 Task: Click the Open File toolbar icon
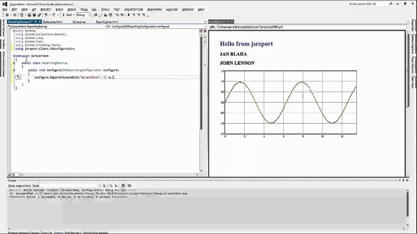[x=29, y=15]
